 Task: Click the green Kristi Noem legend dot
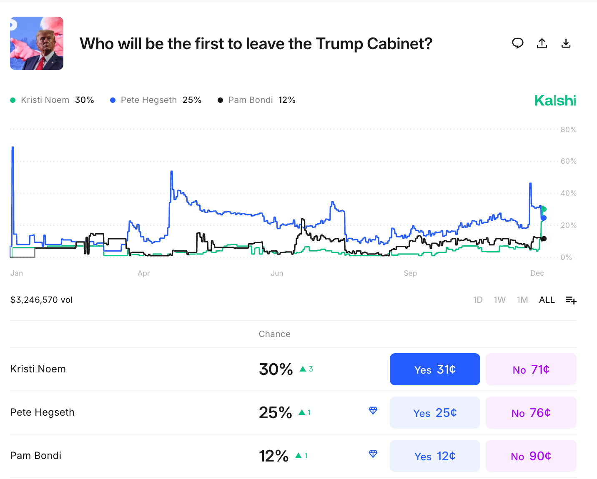click(13, 100)
